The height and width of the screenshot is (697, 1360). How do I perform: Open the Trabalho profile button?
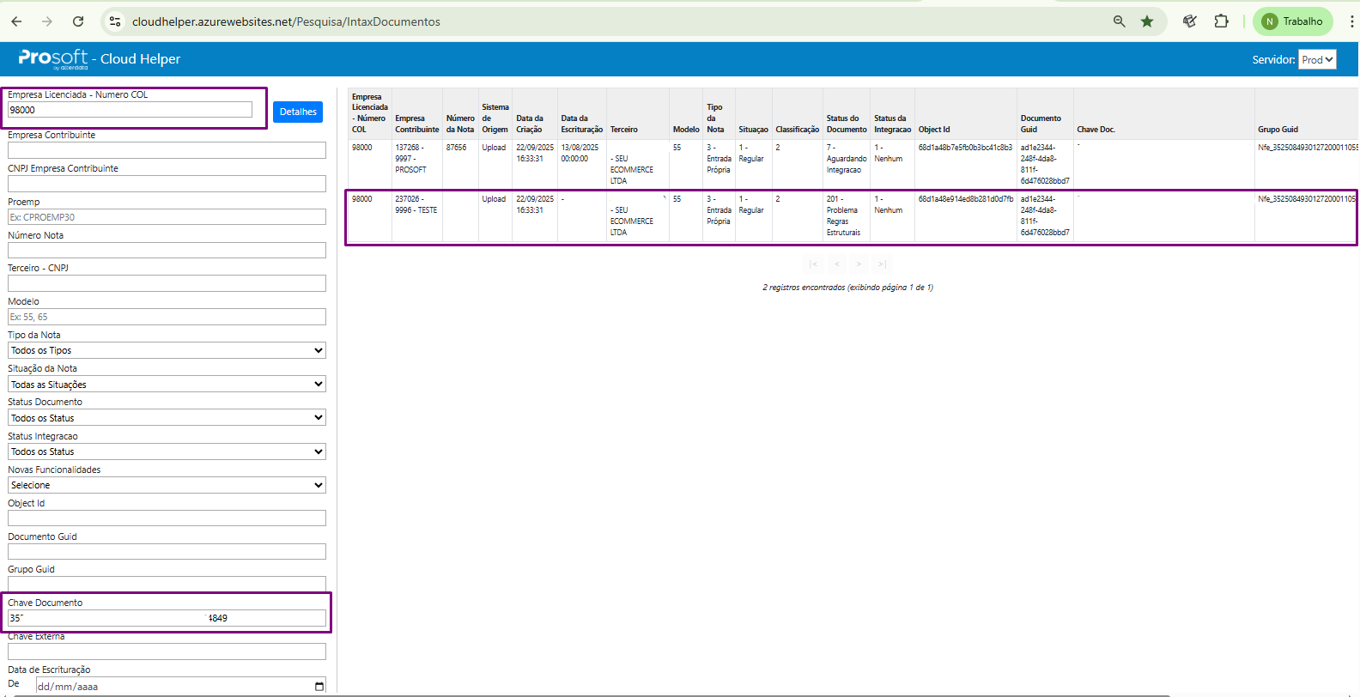(x=1292, y=21)
